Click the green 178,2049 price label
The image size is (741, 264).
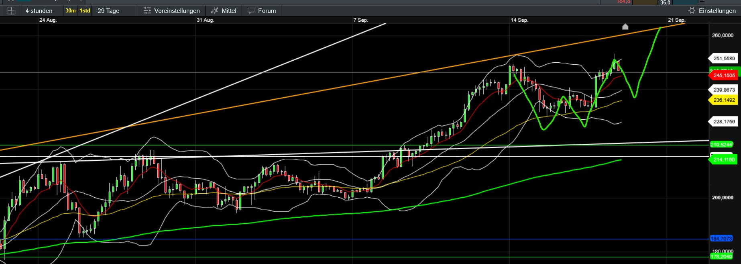tap(721, 256)
